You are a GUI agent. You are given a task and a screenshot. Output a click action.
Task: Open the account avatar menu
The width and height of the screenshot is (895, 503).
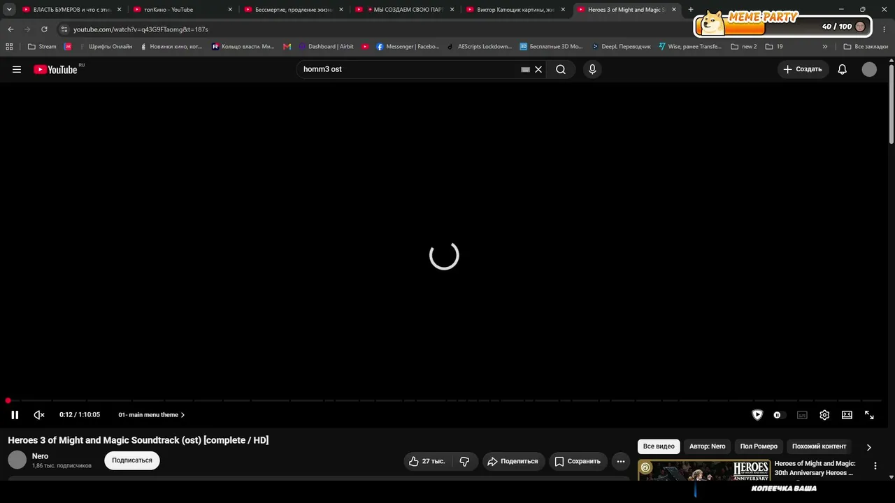pyautogui.click(x=869, y=69)
